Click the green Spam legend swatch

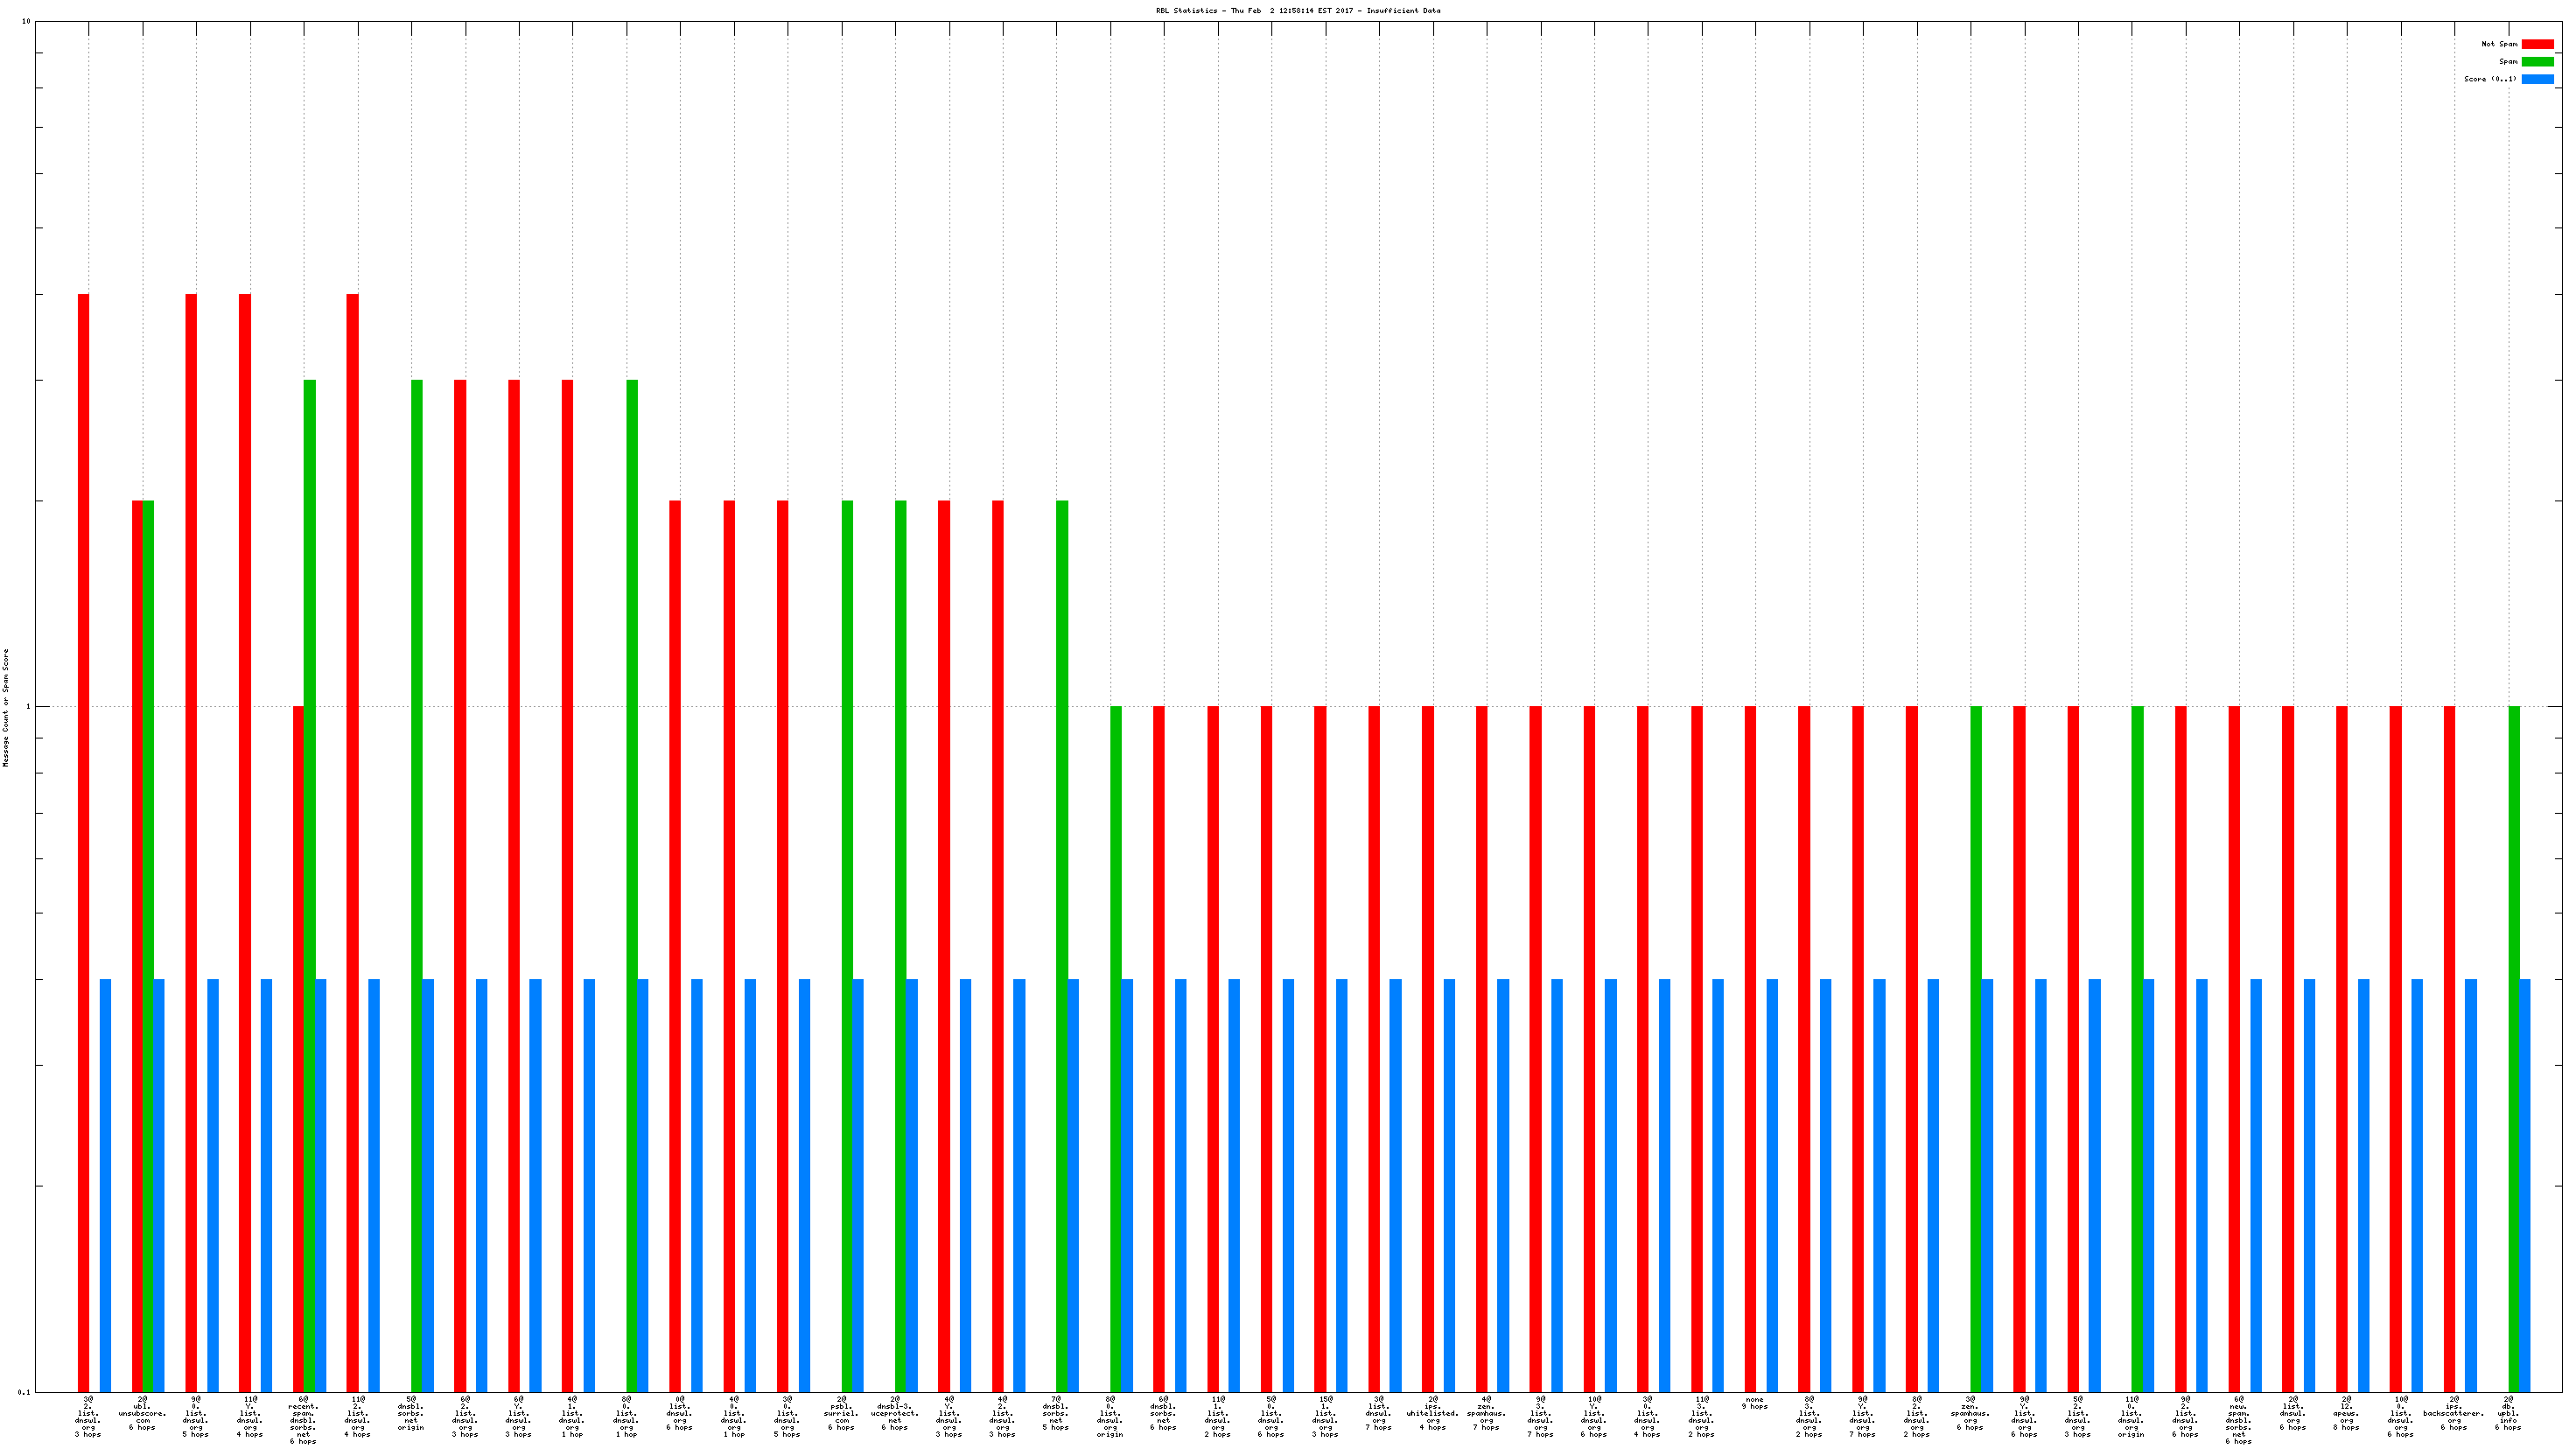click(x=2537, y=62)
